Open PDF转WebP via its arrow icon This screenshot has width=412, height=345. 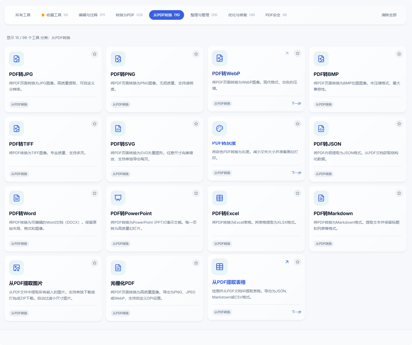click(287, 53)
